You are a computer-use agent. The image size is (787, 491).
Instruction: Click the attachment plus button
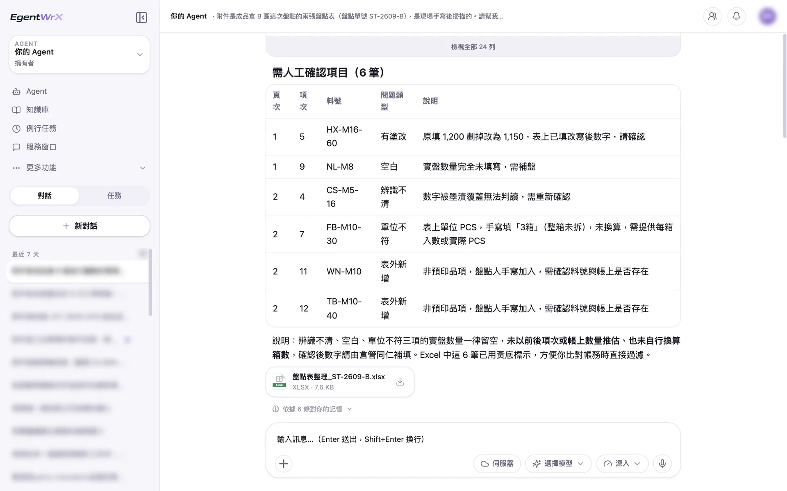(x=284, y=464)
